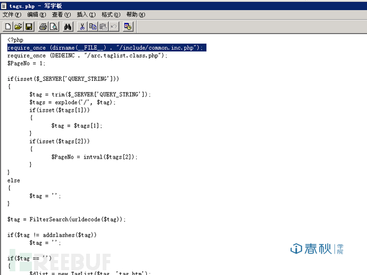The height and width of the screenshot is (275, 367).
Task: Click the Undo arrow icon
Action: (114, 27)
